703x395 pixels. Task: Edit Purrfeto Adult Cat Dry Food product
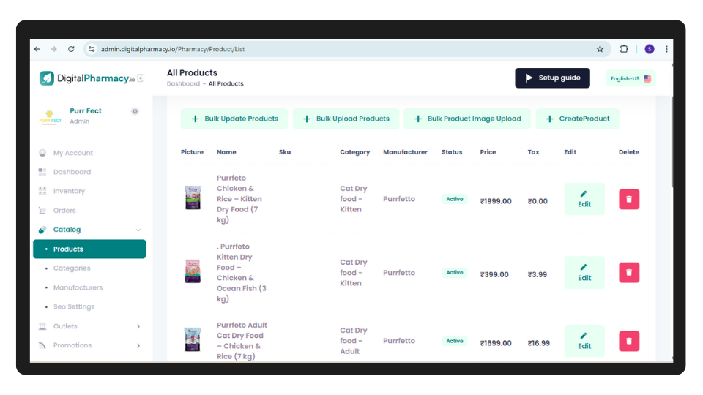[584, 342]
